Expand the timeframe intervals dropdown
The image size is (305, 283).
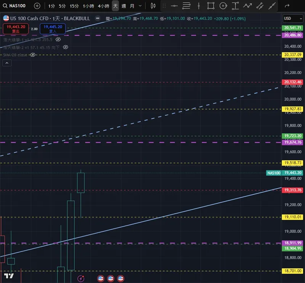pyautogui.click(x=140, y=6)
